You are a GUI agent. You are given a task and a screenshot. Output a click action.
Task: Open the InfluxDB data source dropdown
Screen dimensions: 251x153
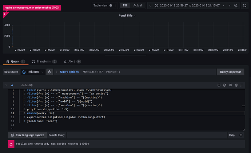coord(33,72)
